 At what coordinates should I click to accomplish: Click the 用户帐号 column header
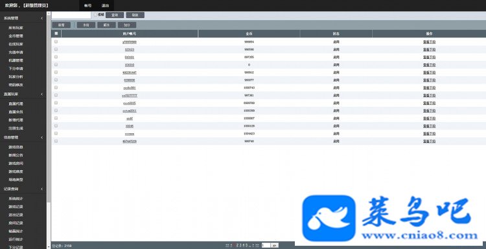(x=130, y=34)
